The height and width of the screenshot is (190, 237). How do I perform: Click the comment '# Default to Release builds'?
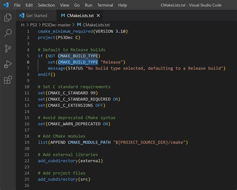(71, 50)
